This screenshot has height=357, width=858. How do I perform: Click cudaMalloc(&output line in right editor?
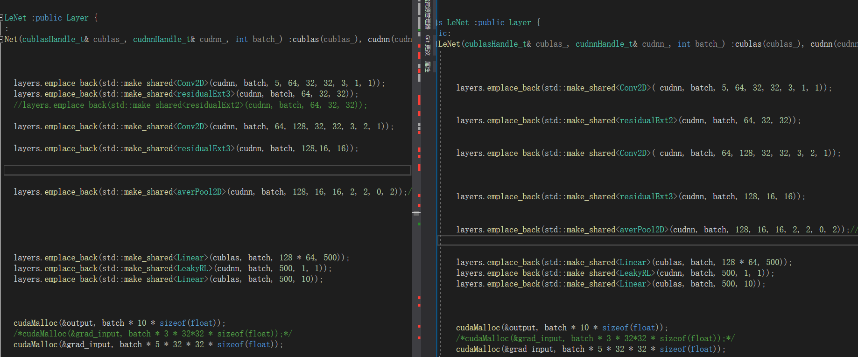pos(562,328)
